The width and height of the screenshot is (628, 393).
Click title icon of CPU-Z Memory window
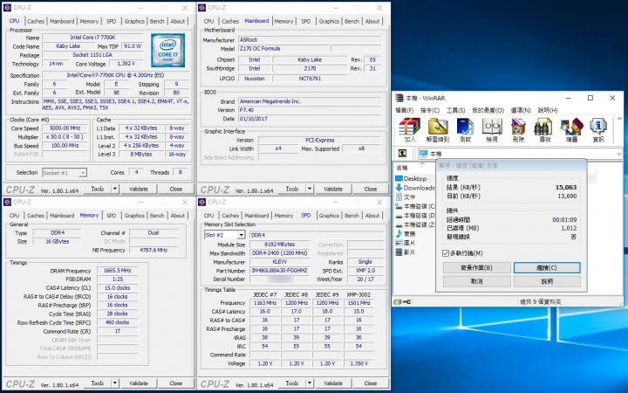pyautogui.click(x=7, y=202)
